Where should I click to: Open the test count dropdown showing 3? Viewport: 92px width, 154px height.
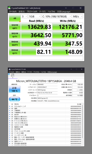click(x=24, y=16)
